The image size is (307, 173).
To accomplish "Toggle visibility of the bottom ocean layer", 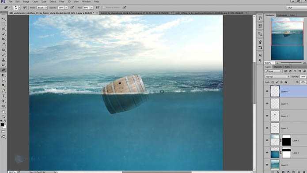I will pos(267,165).
